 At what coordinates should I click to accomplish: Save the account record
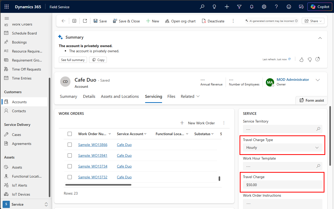click(x=100, y=21)
